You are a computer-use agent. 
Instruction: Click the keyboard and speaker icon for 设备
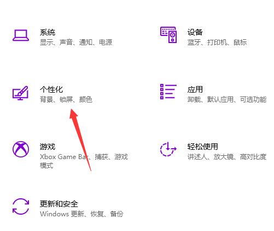pyautogui.click(x=168, y=35)
